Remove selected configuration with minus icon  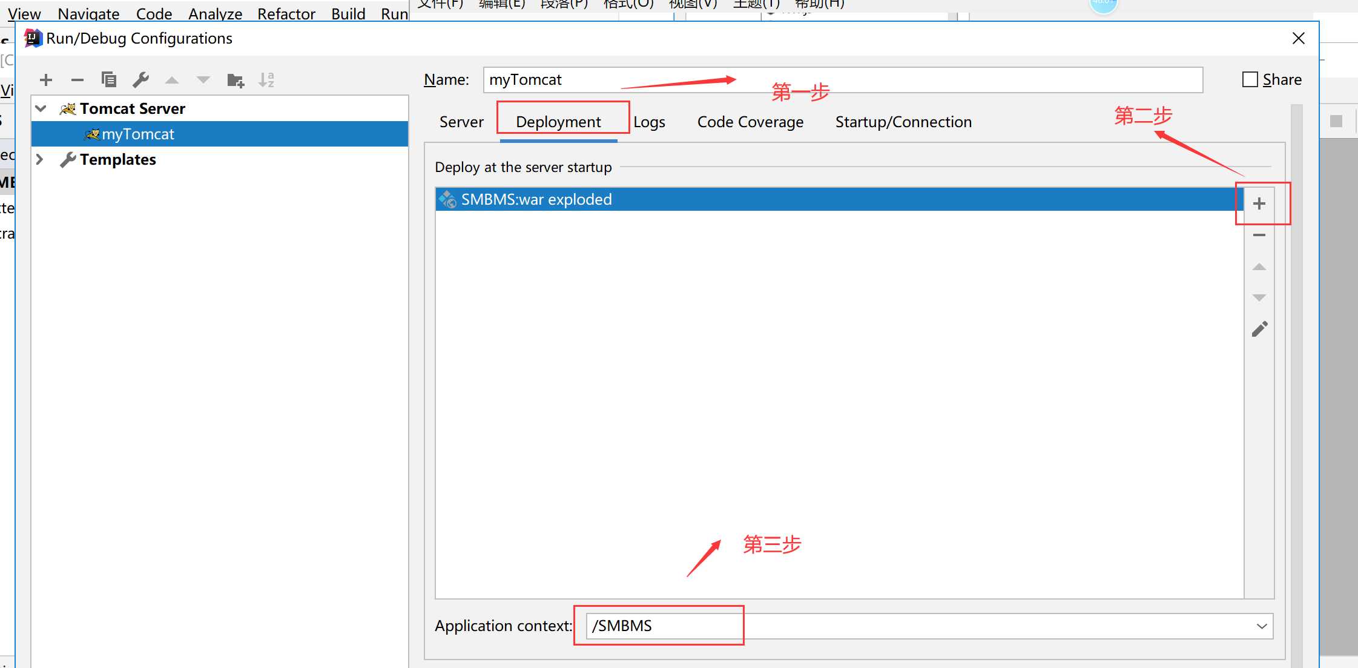(77, 80)
